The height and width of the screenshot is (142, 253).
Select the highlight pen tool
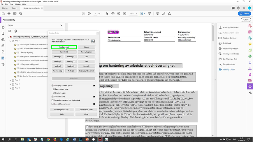coord(164,13)
